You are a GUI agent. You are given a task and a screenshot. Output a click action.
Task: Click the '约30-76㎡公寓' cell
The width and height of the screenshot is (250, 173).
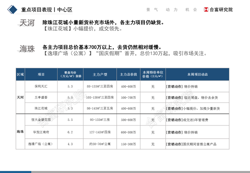pos(100,144)
